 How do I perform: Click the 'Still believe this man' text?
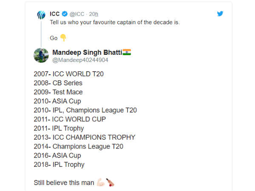coord(64,183)
